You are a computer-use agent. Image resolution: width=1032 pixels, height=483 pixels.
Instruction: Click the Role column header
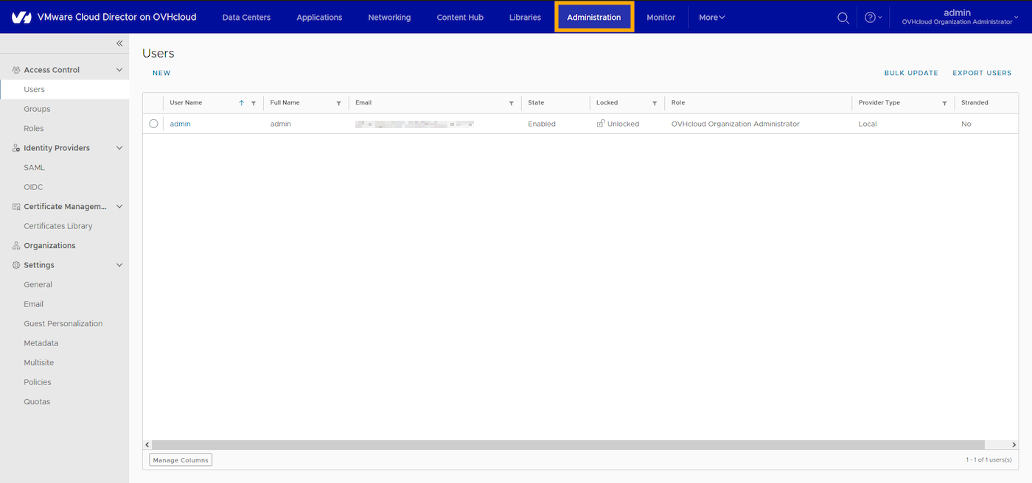click(678, 103)
